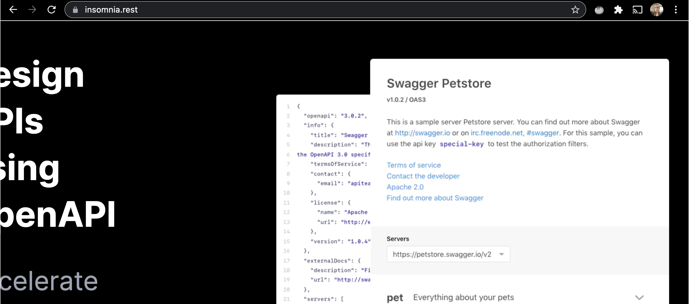Open the Apache 2.0 license link
Viewport: 689px width, 304px height.
click(x=405, y=187)
